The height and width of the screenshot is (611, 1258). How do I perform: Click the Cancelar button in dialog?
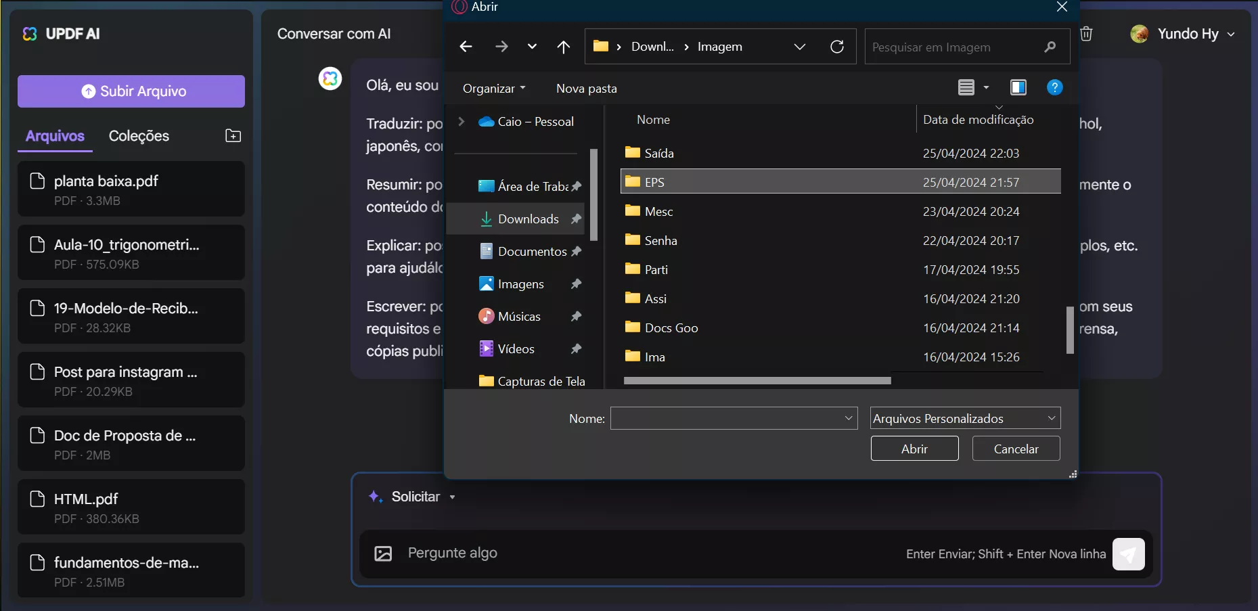point(1015,449)
